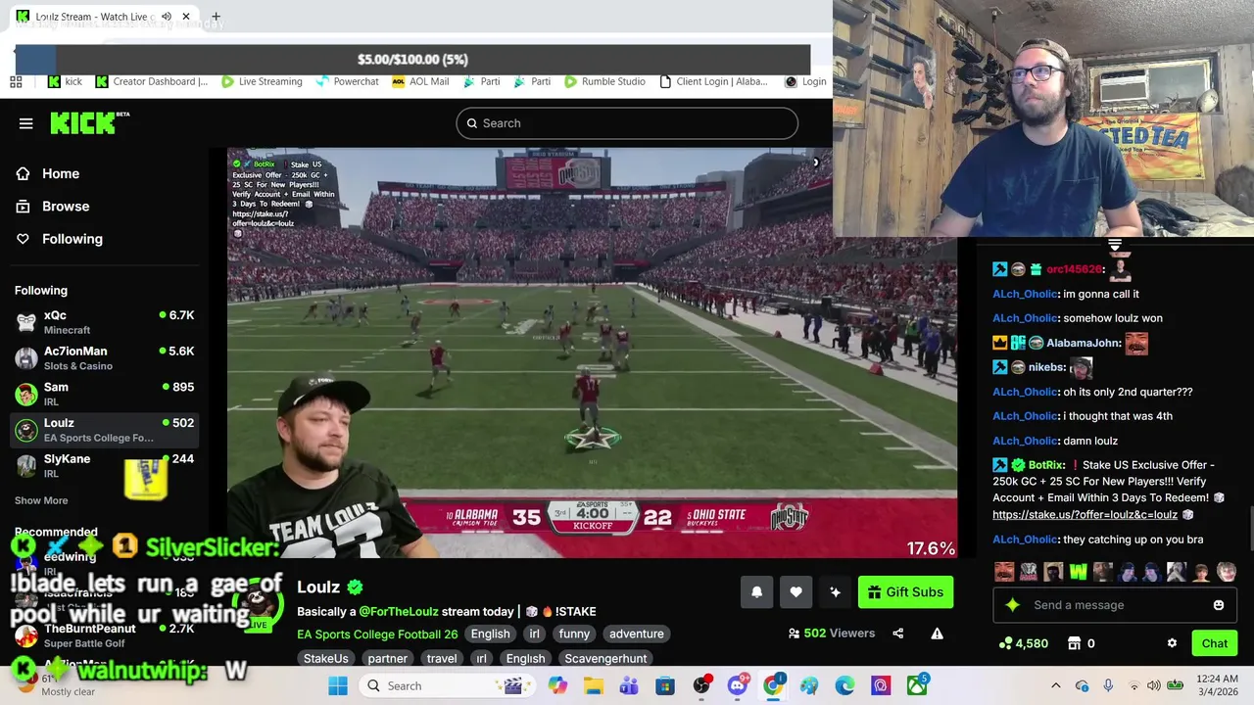Open Rumble Studio bookmark
1254x705 pixels.
pos(603,81)
